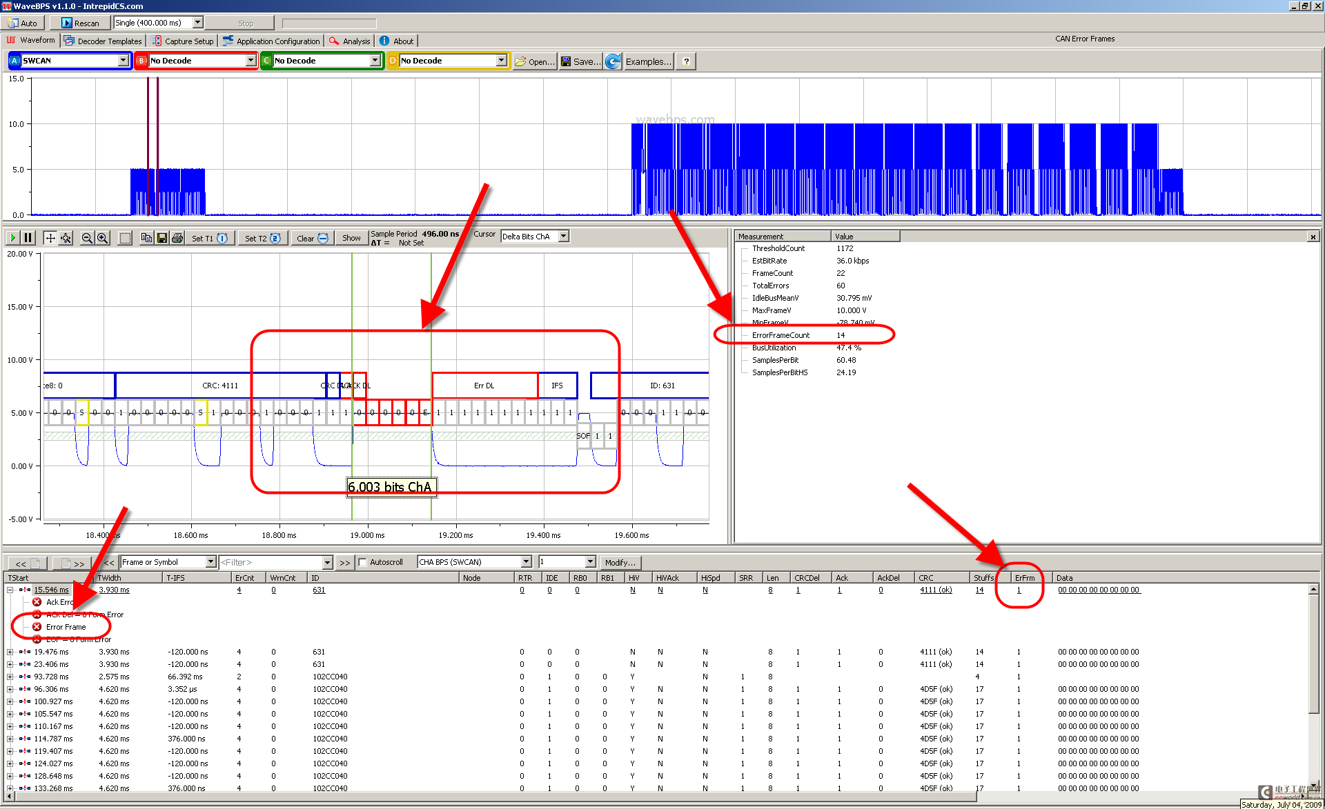1325x809 pixels.
Task: Open the Analysis tab
Action: point(350,41)
